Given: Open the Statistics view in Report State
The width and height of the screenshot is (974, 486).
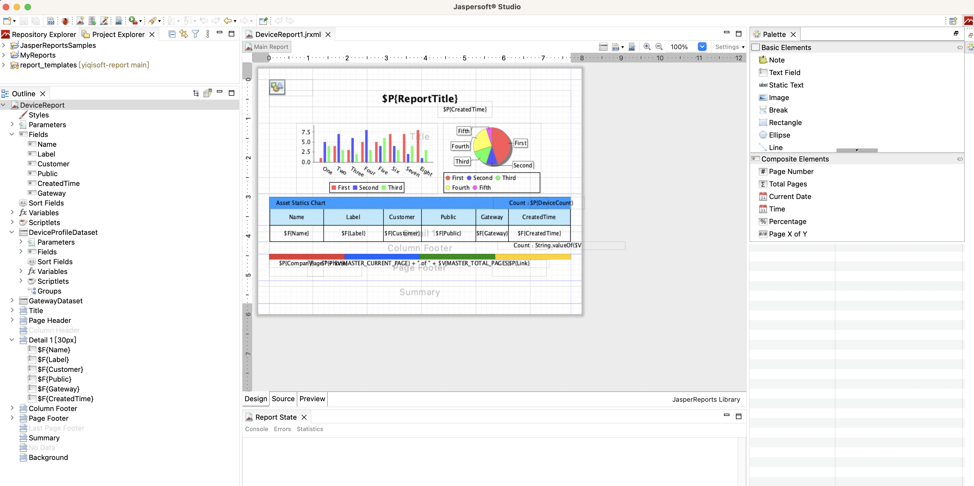Looking at the screenshot, I should coord(310,429).
